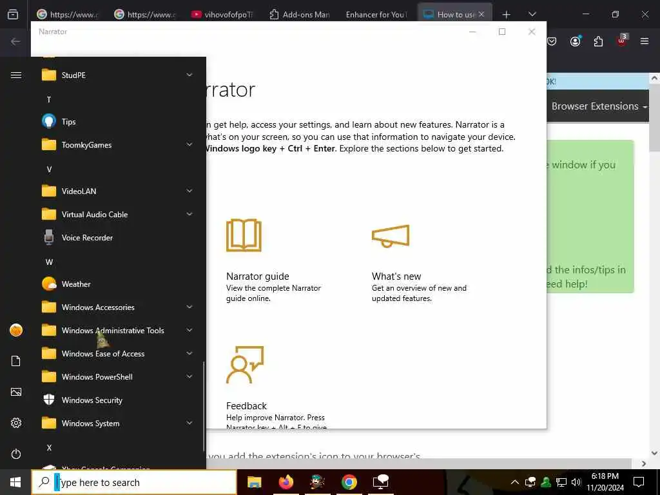
Task: Open Google Chrome from the taskbar
Action: (x=349, y=482)
